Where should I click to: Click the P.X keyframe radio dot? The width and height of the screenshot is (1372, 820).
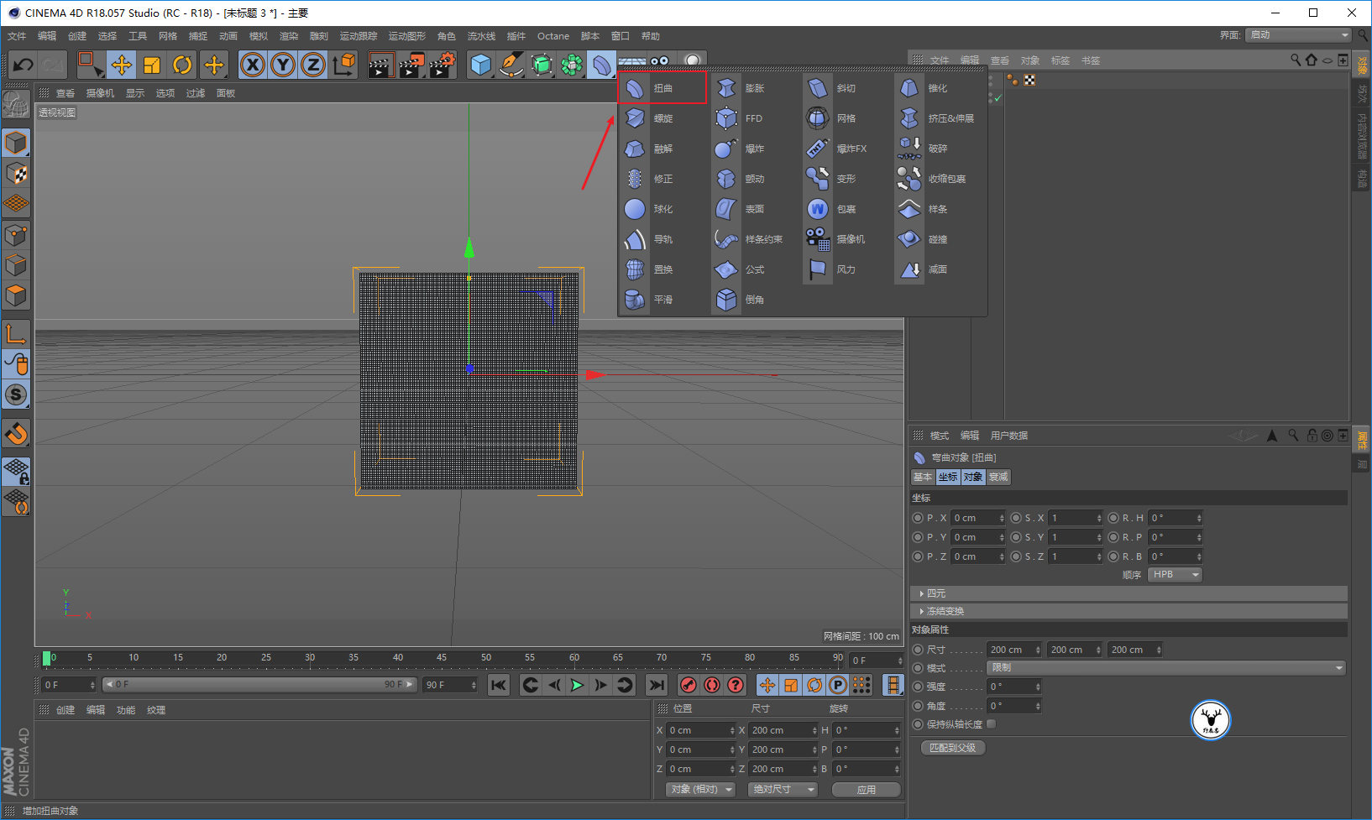918,518
